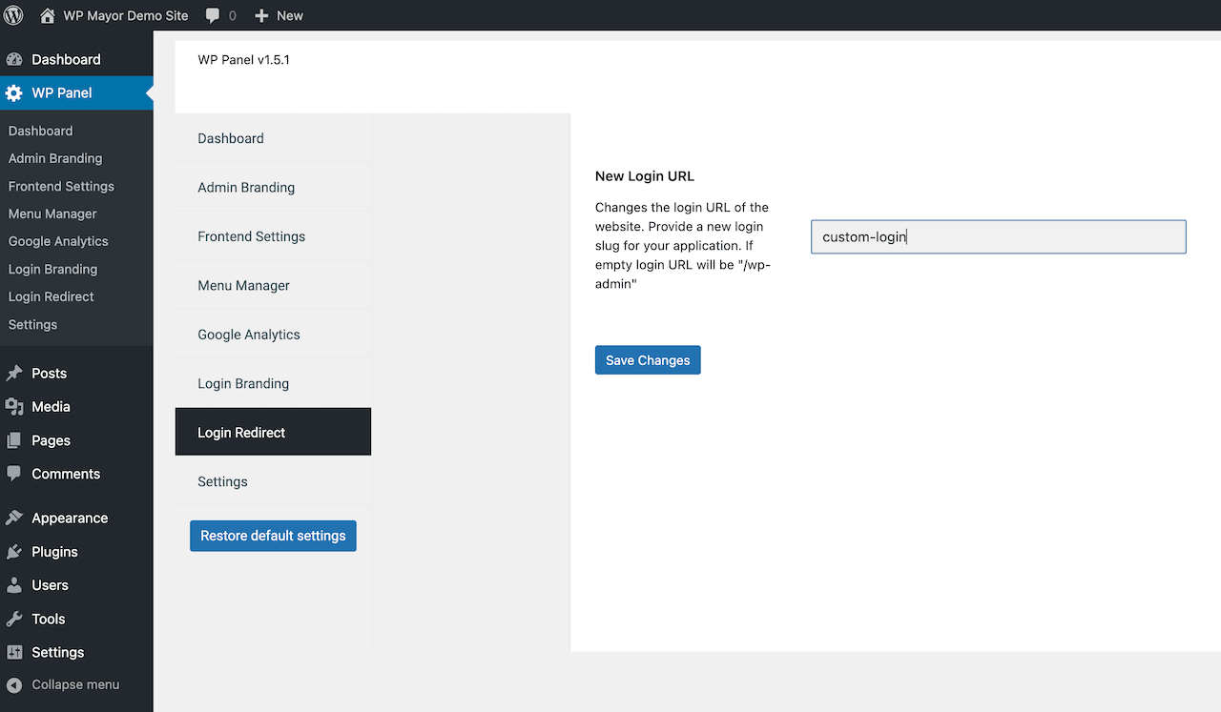The width and height of the screenshot is (1221, 712).
Task: Open Admin Branding submenu in dark sidebar
Action: (55, 158)
